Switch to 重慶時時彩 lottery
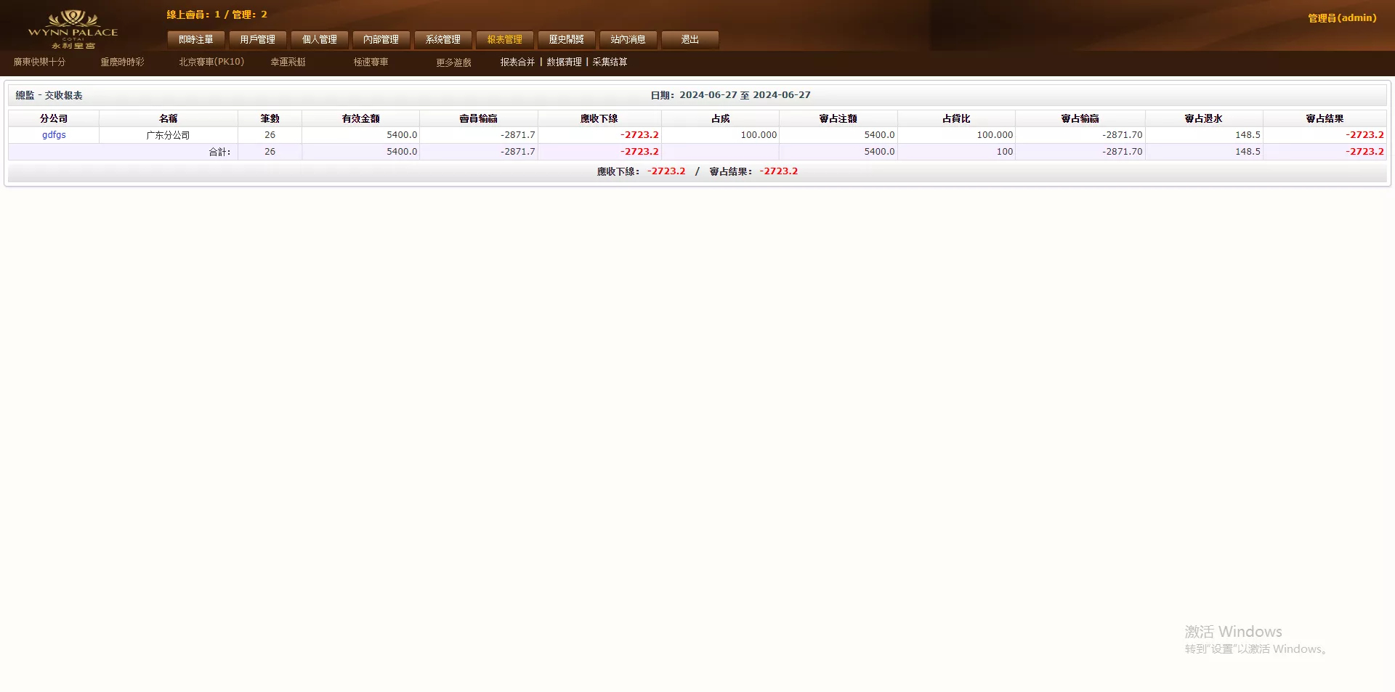 (x=122, y=62)
